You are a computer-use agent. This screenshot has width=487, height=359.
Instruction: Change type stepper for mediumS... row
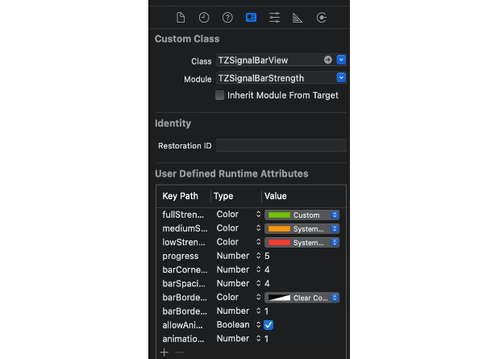[x=258, y=228]
